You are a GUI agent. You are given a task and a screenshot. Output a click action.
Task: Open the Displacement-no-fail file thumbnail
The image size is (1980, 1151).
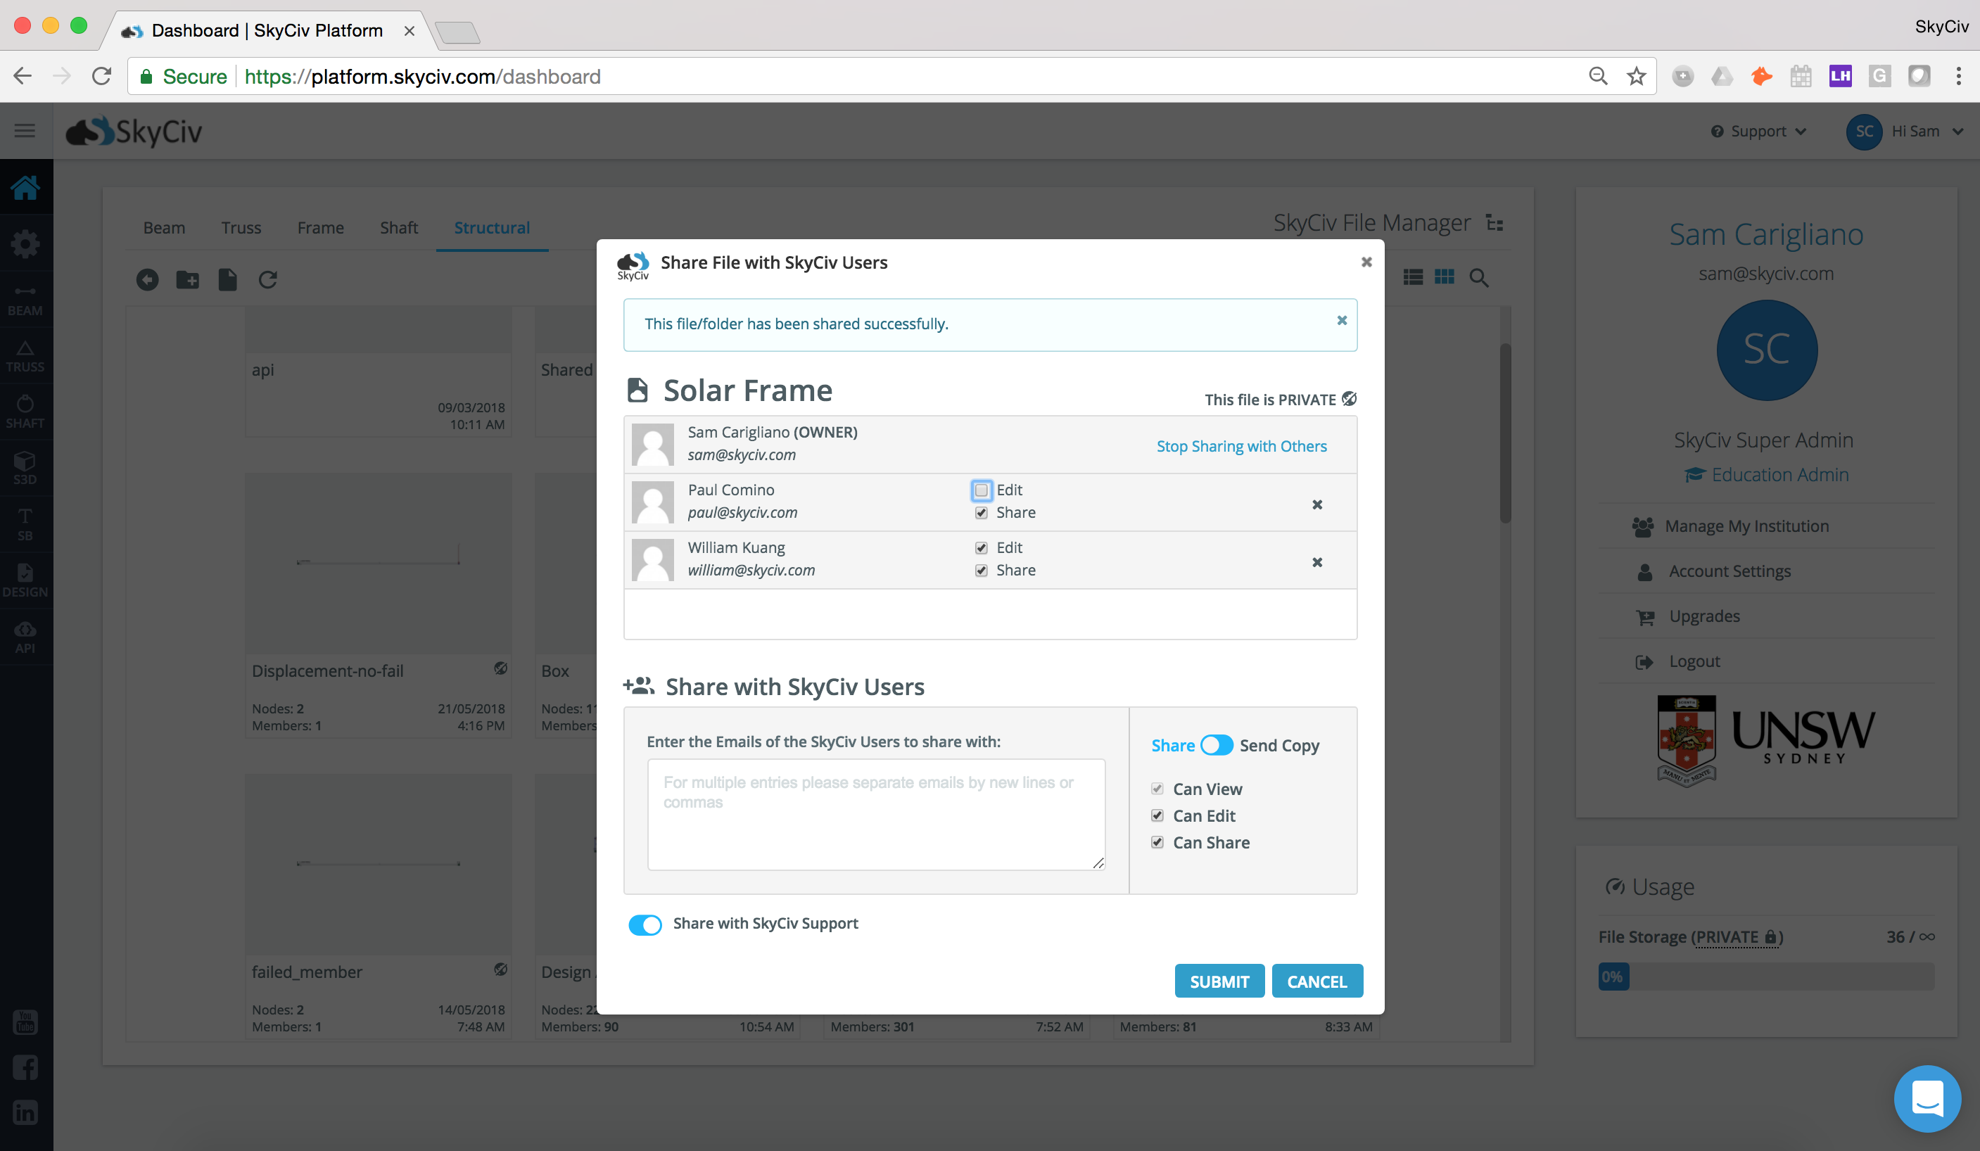[378, 564]
